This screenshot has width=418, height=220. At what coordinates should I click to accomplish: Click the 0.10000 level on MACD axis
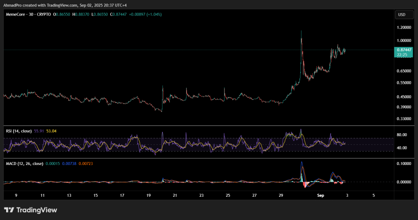pyautogui.click(x=403, y=163)
